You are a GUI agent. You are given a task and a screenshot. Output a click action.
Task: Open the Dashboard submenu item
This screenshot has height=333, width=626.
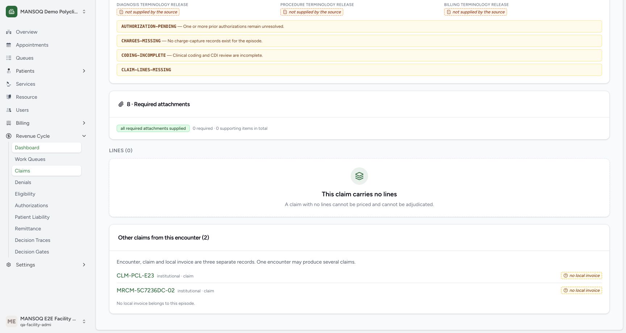pos(46,148)
